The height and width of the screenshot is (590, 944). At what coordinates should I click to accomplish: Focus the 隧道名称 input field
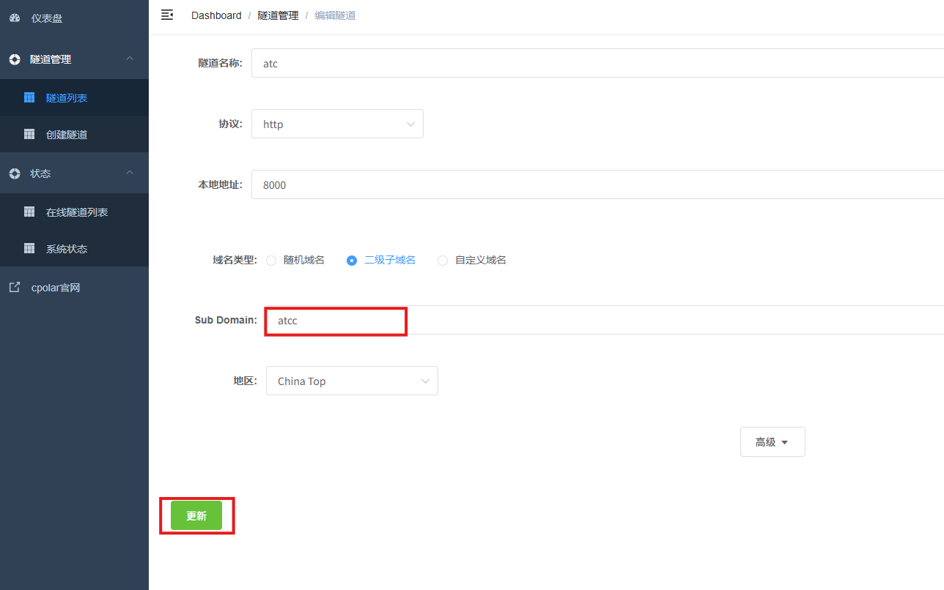(x=597, y=63)
